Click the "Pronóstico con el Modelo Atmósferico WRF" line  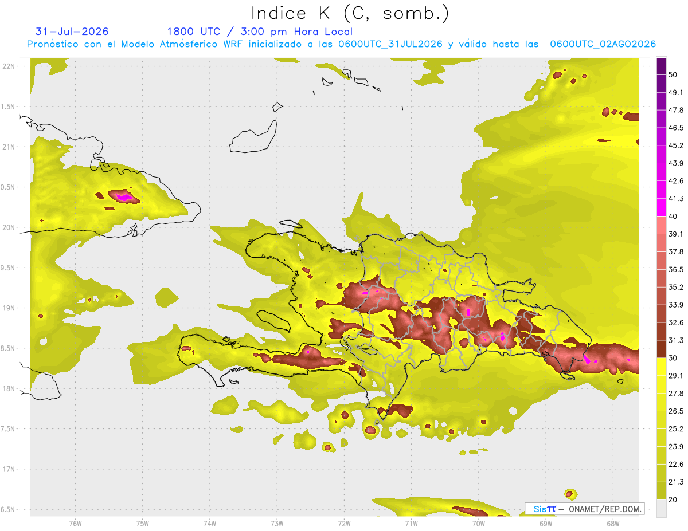[x=342, y=44]
